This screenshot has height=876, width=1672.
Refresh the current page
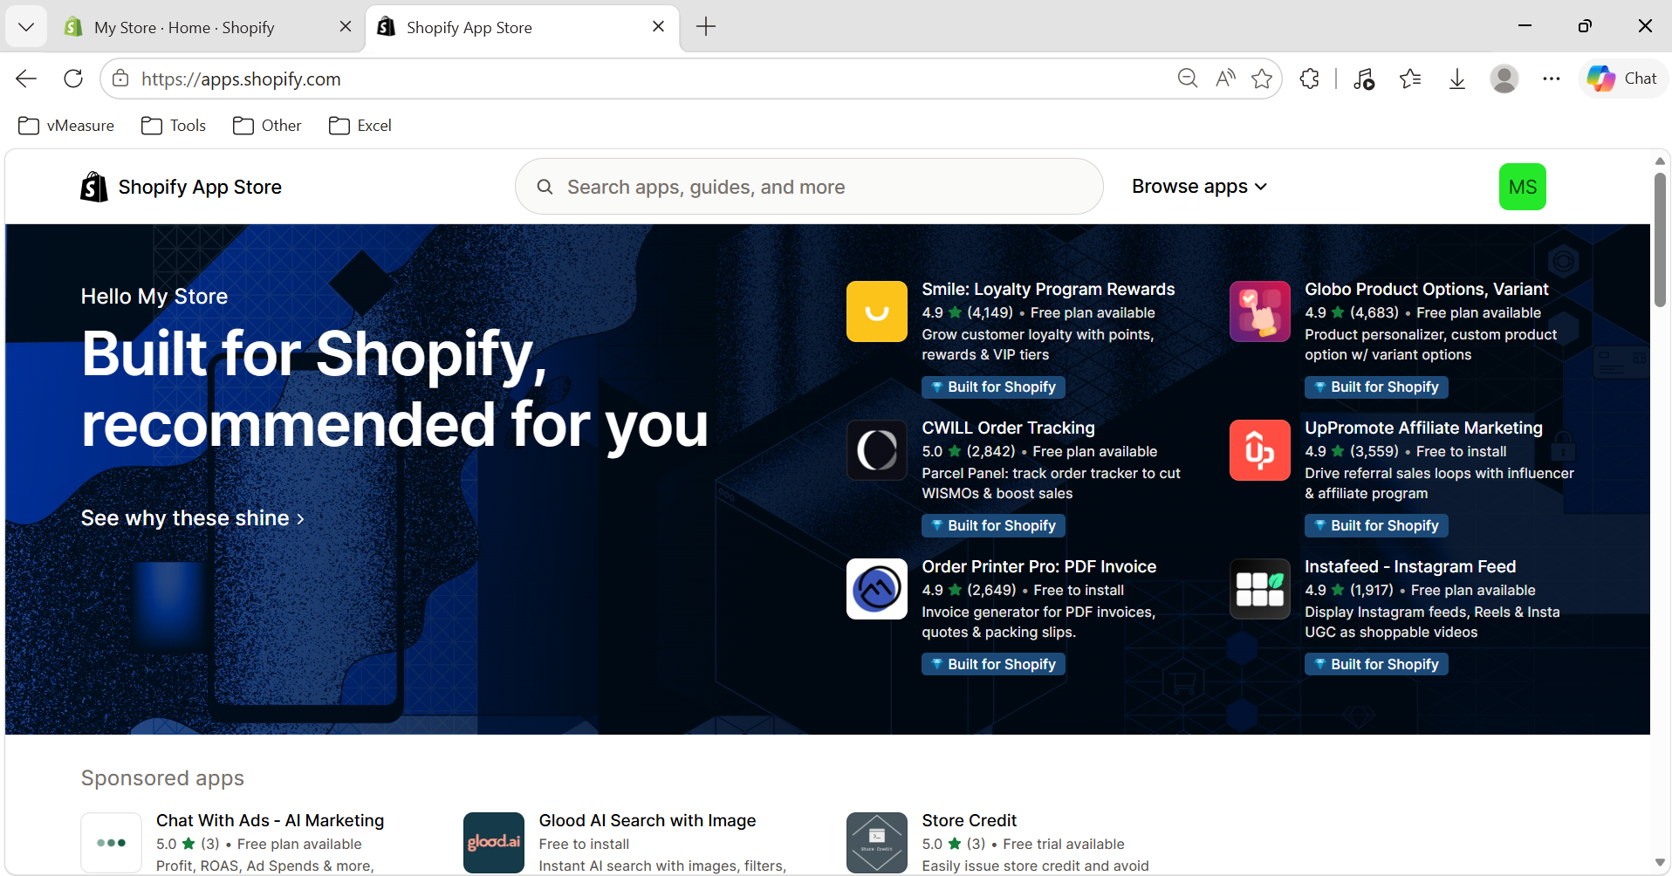pyautogui.click(x=73, y=79)
